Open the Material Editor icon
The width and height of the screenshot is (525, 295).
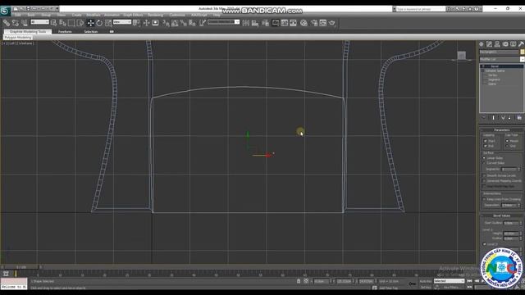coord(304,23)
